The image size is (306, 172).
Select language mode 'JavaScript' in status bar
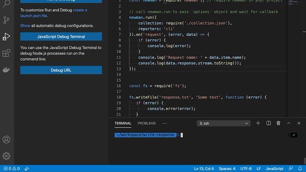(x=274, y=169)
